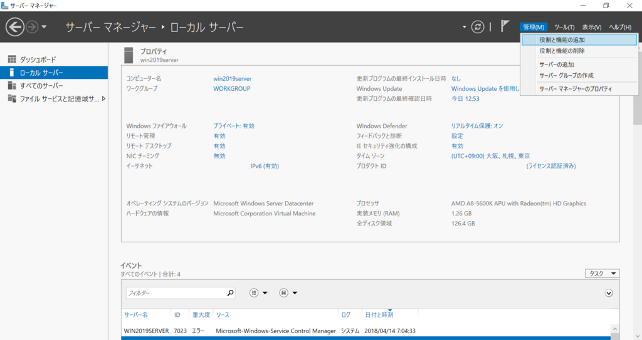Sort events by 重大度 column
Image resolution: width=642 pixels, height=340 pixels.
(x=201, y=314)
